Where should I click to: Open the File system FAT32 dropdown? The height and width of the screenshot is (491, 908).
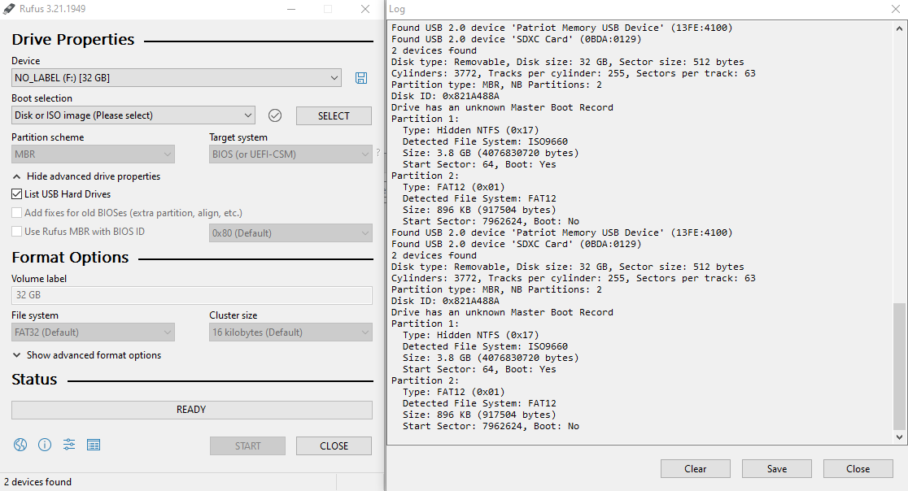93,332
